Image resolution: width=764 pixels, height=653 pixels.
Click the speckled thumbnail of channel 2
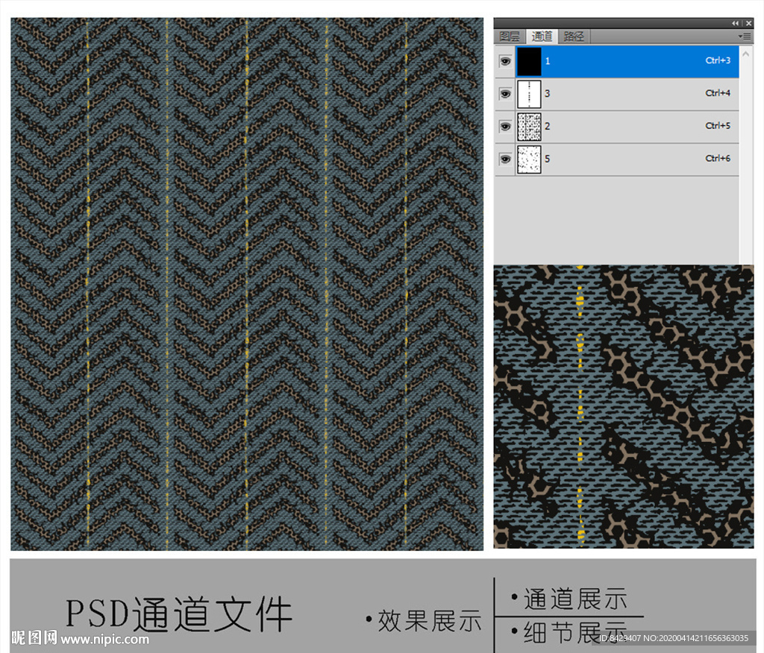click(x=529, y=127)
